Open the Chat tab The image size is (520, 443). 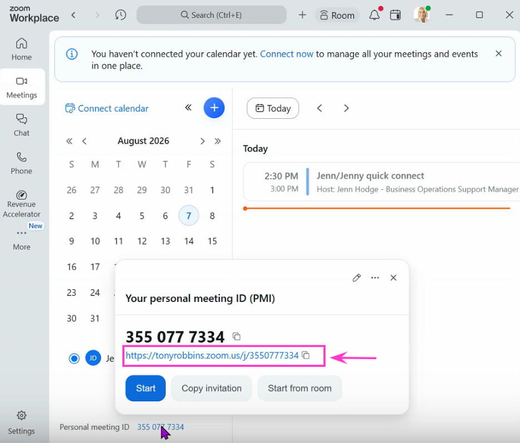[x=22, y=125]
